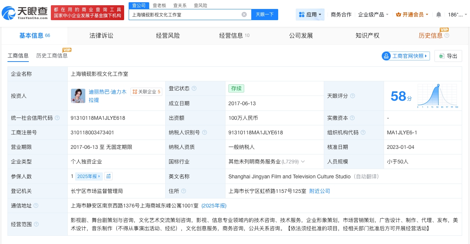The image size is (470, 244).
Task: Click the red 商业查询工具 banner
Action: [87, 13]
